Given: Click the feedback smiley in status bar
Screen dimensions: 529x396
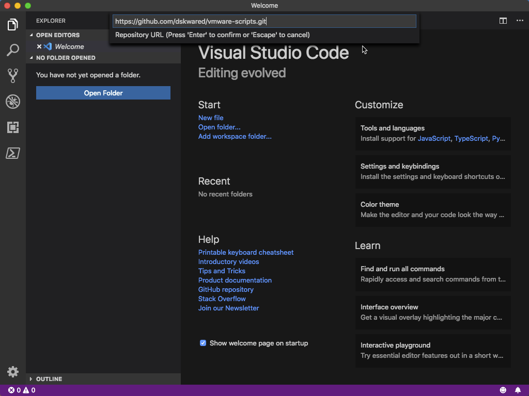Looking at the screenshot, I should click(503, 390).
